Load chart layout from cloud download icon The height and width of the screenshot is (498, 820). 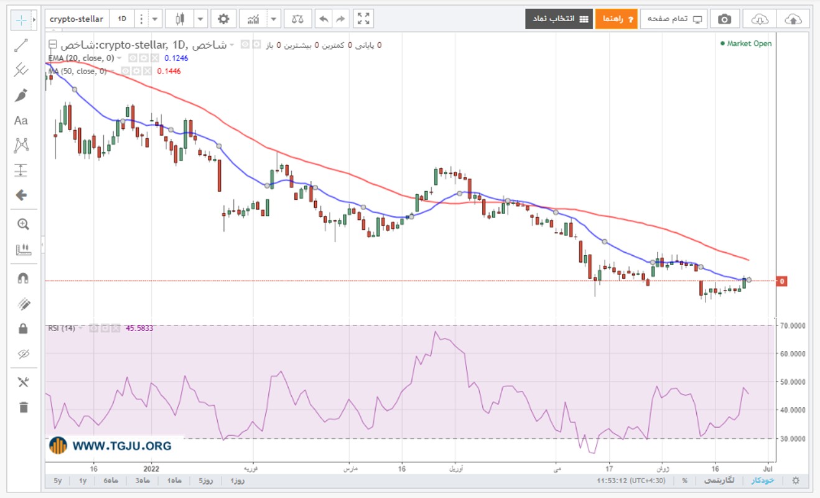760,19
